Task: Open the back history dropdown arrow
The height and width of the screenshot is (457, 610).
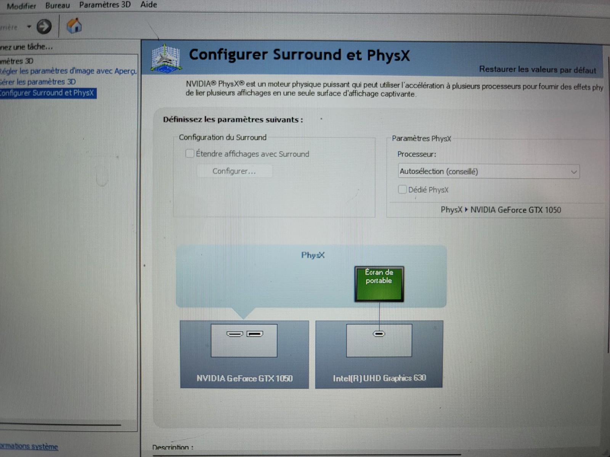Action: [x=29, y=27]
